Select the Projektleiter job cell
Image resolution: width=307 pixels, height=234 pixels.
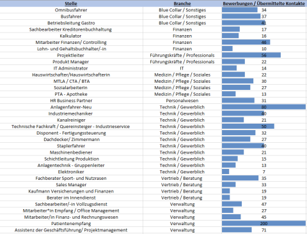[x=70, y=55]
